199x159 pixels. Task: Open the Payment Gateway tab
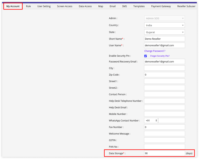click(161, 6)
